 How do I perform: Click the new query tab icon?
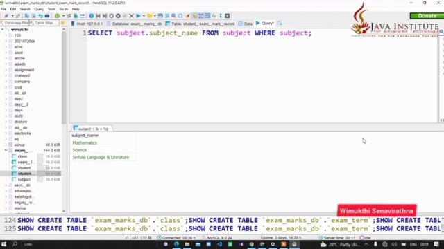280,23
